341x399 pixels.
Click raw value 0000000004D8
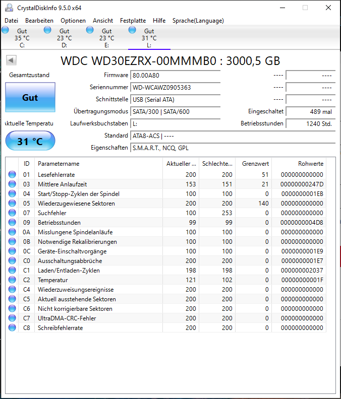[x=302, y=222]
